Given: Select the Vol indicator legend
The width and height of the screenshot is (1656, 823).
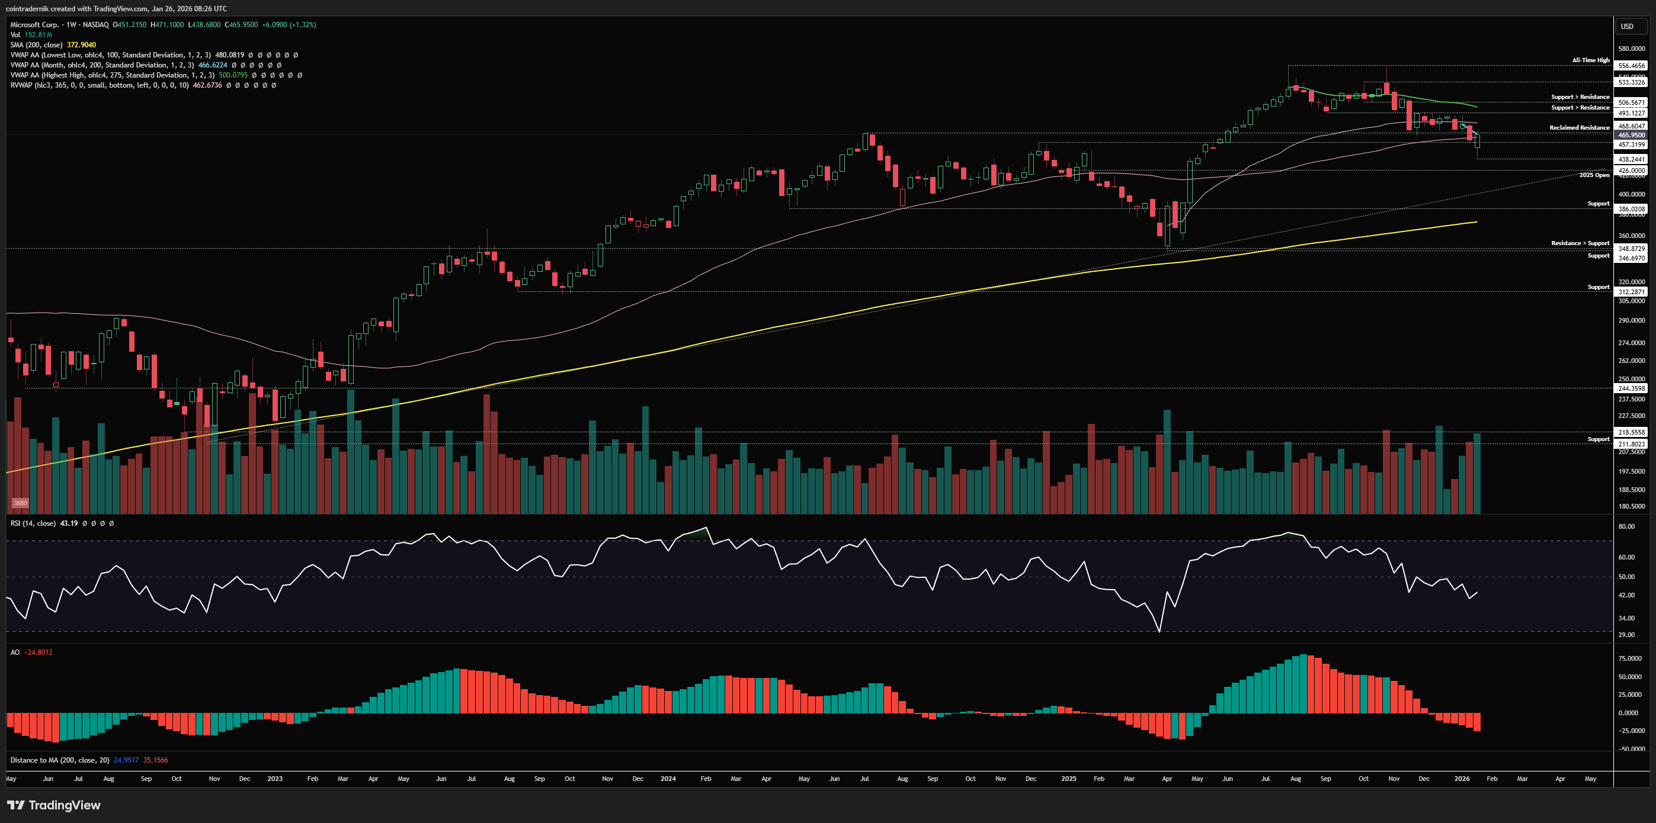Looking at the screenshot, I should (x=15, y=35).
